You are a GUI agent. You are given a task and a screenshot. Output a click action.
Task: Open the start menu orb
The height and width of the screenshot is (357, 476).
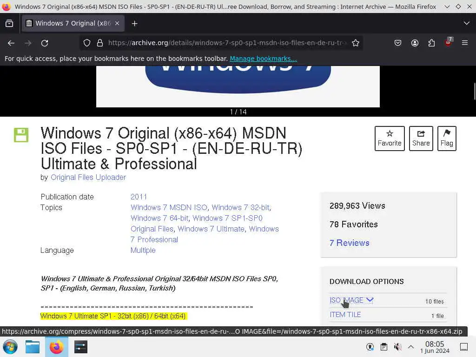click(x=10, y=347)
